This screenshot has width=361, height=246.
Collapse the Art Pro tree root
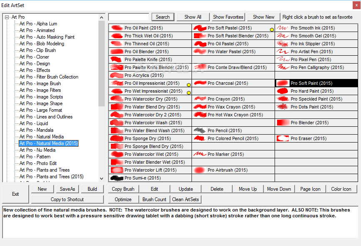(7, 17)
